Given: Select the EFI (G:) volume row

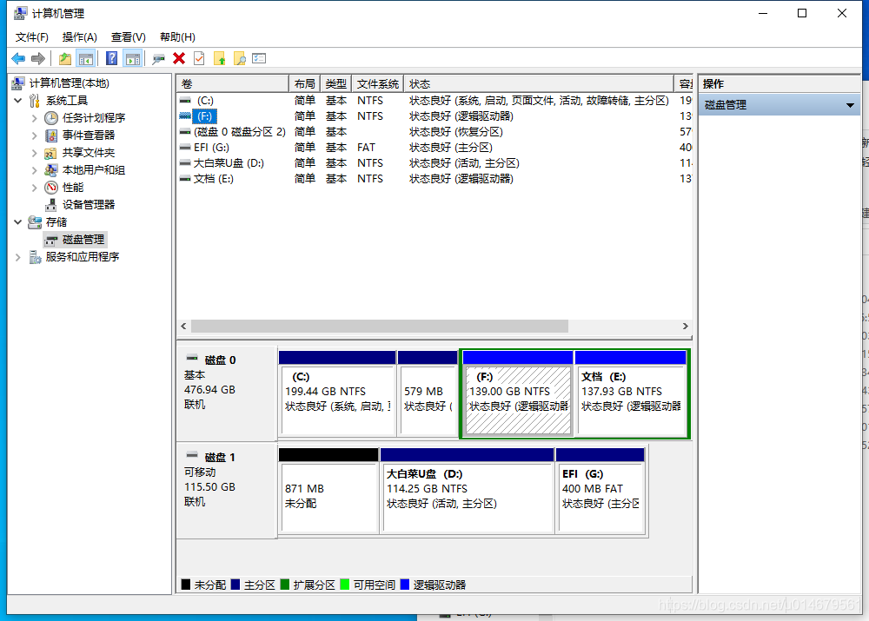Looking at the screenshot, I should coord(434,148).
